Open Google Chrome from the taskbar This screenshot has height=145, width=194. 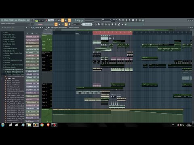(x=42, y=125)
